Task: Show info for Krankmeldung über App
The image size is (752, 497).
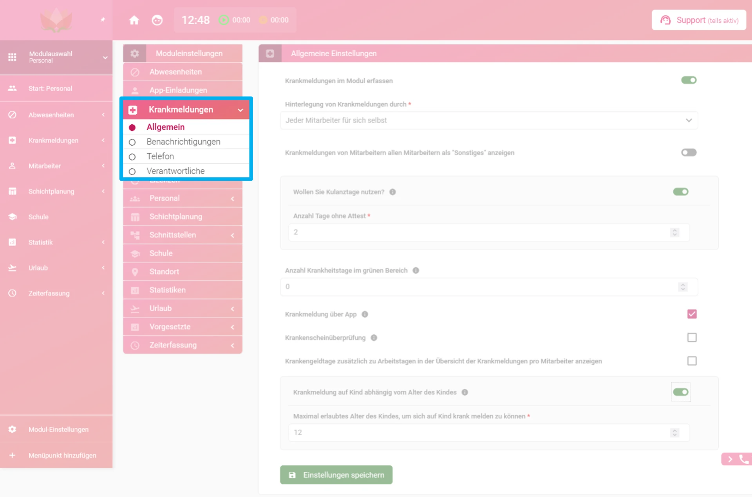Action: click(365, 314)
